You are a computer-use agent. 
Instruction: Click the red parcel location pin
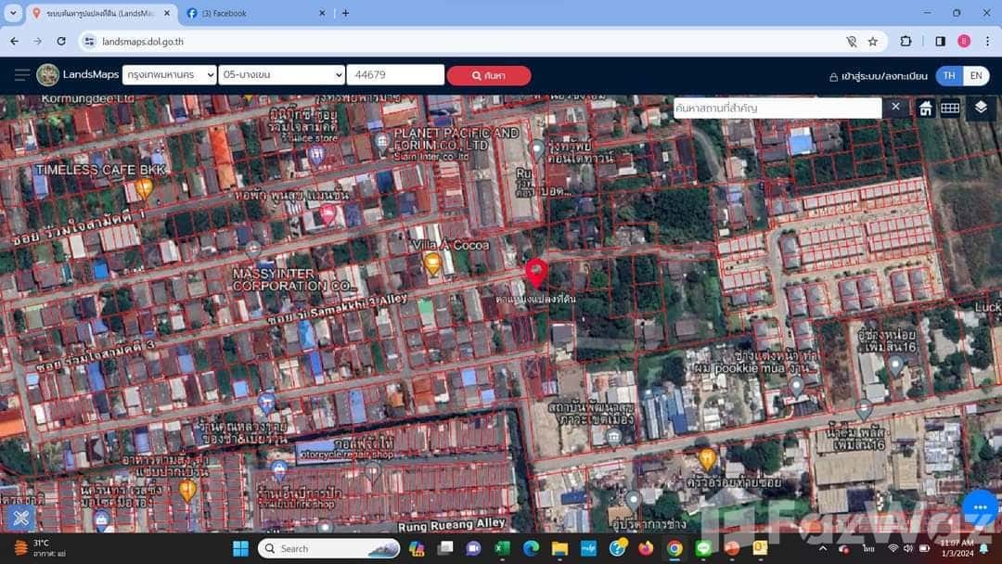(x=535, y=273)
